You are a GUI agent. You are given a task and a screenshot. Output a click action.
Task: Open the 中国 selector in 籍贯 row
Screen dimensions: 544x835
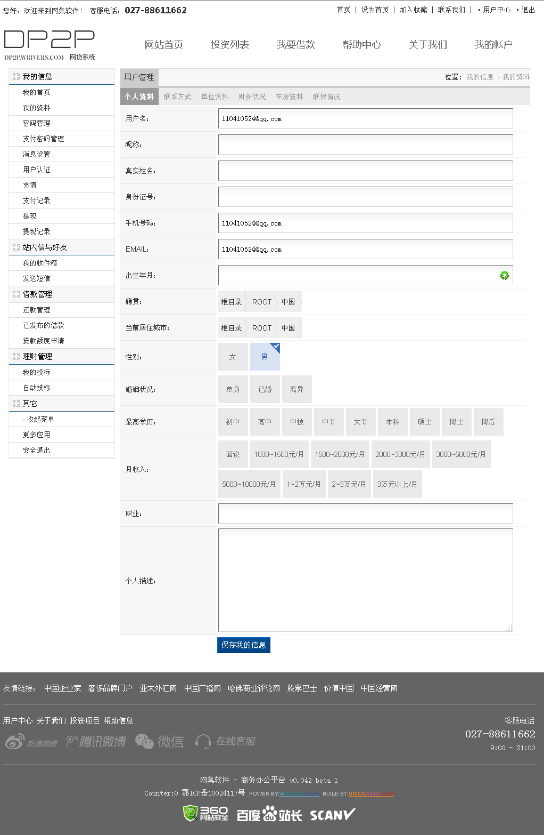pyautogui.click(x=288, y=302)
